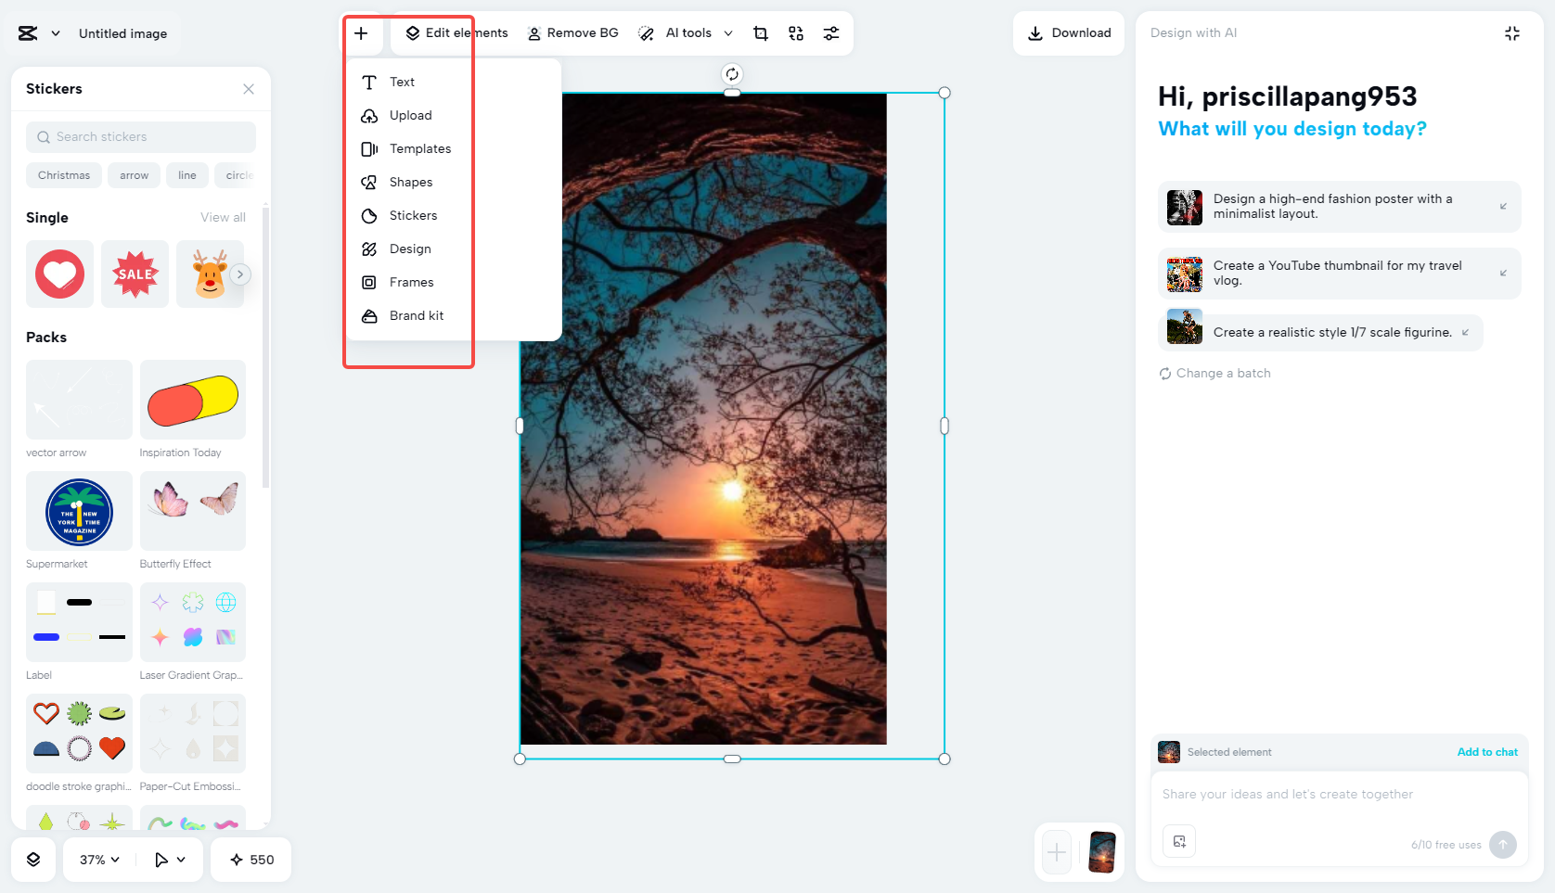Click the send arrow button in chat
Image resolution: width=1555 pixels, height=893 pixels.
coord(1503,845)
